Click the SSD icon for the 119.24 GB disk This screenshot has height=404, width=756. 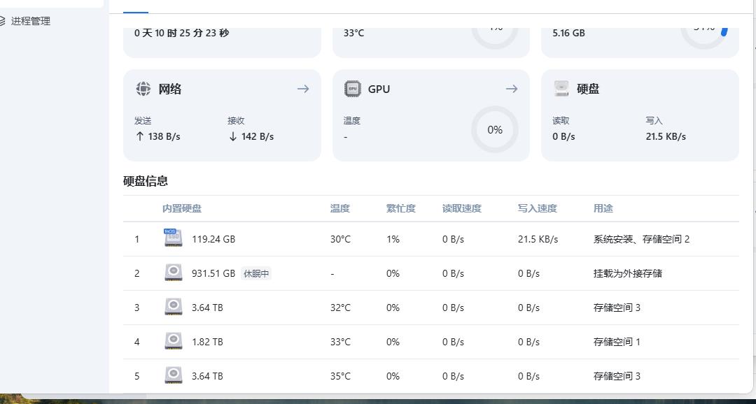click(x=173, y=238)
